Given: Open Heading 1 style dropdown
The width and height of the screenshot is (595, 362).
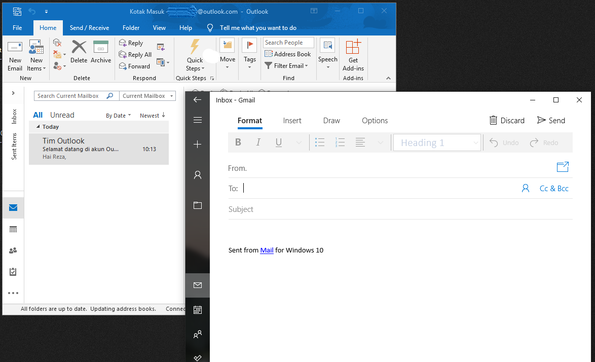Looking at the screenshot, I should pyautogui.click(x=437, y=142).
